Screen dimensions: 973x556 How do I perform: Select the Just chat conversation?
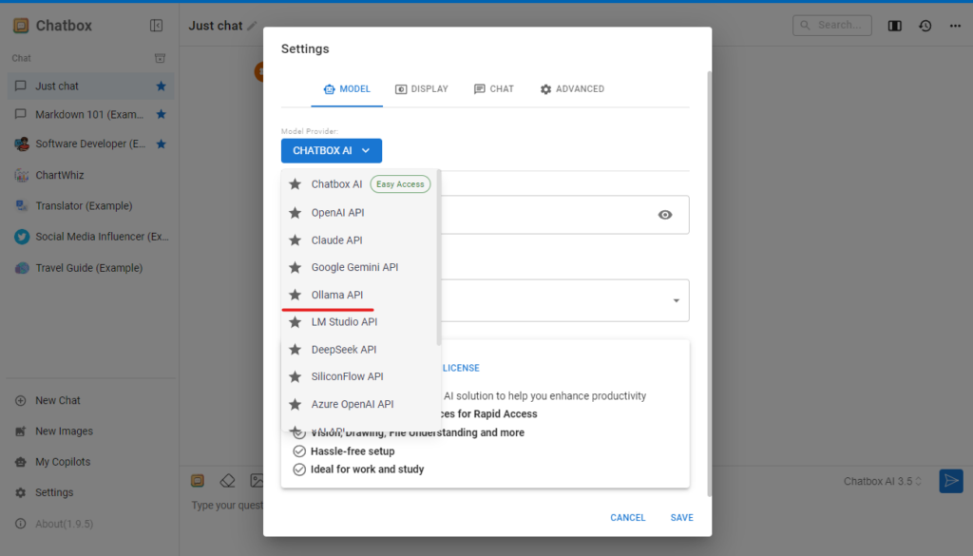[90, 86]
